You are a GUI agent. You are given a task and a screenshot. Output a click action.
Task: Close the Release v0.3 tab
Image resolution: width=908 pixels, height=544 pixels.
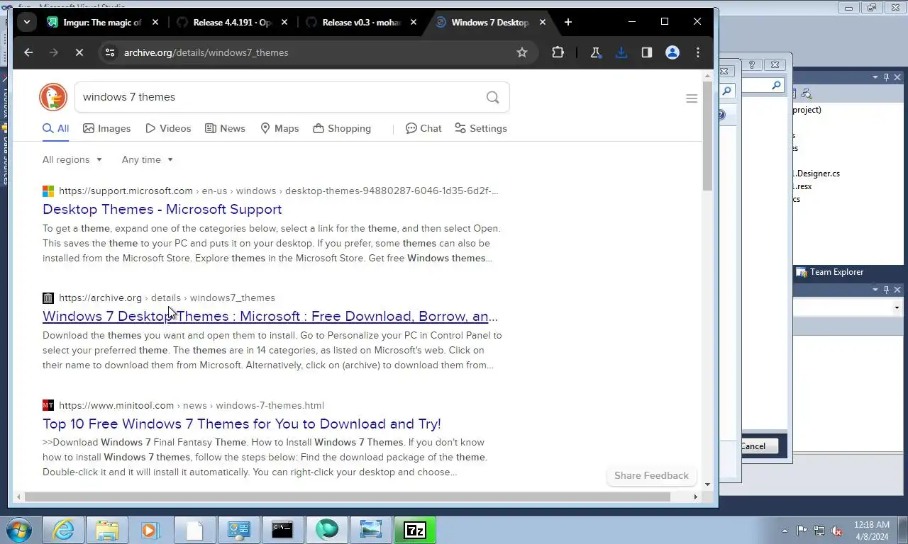(414, 22)
